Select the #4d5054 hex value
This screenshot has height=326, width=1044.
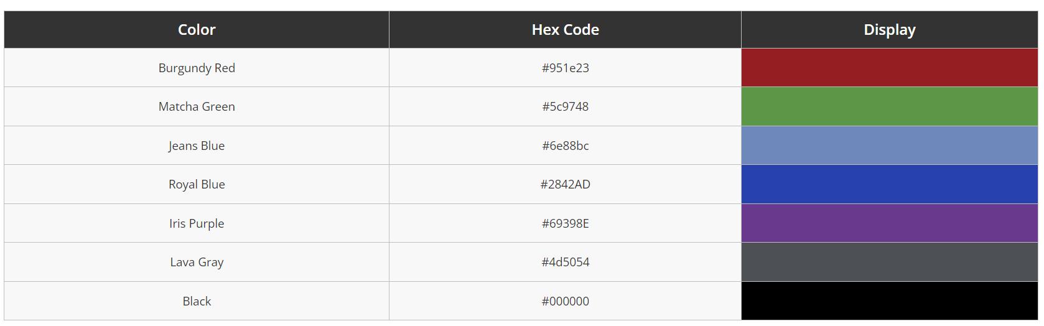click(x=565, y=262)
